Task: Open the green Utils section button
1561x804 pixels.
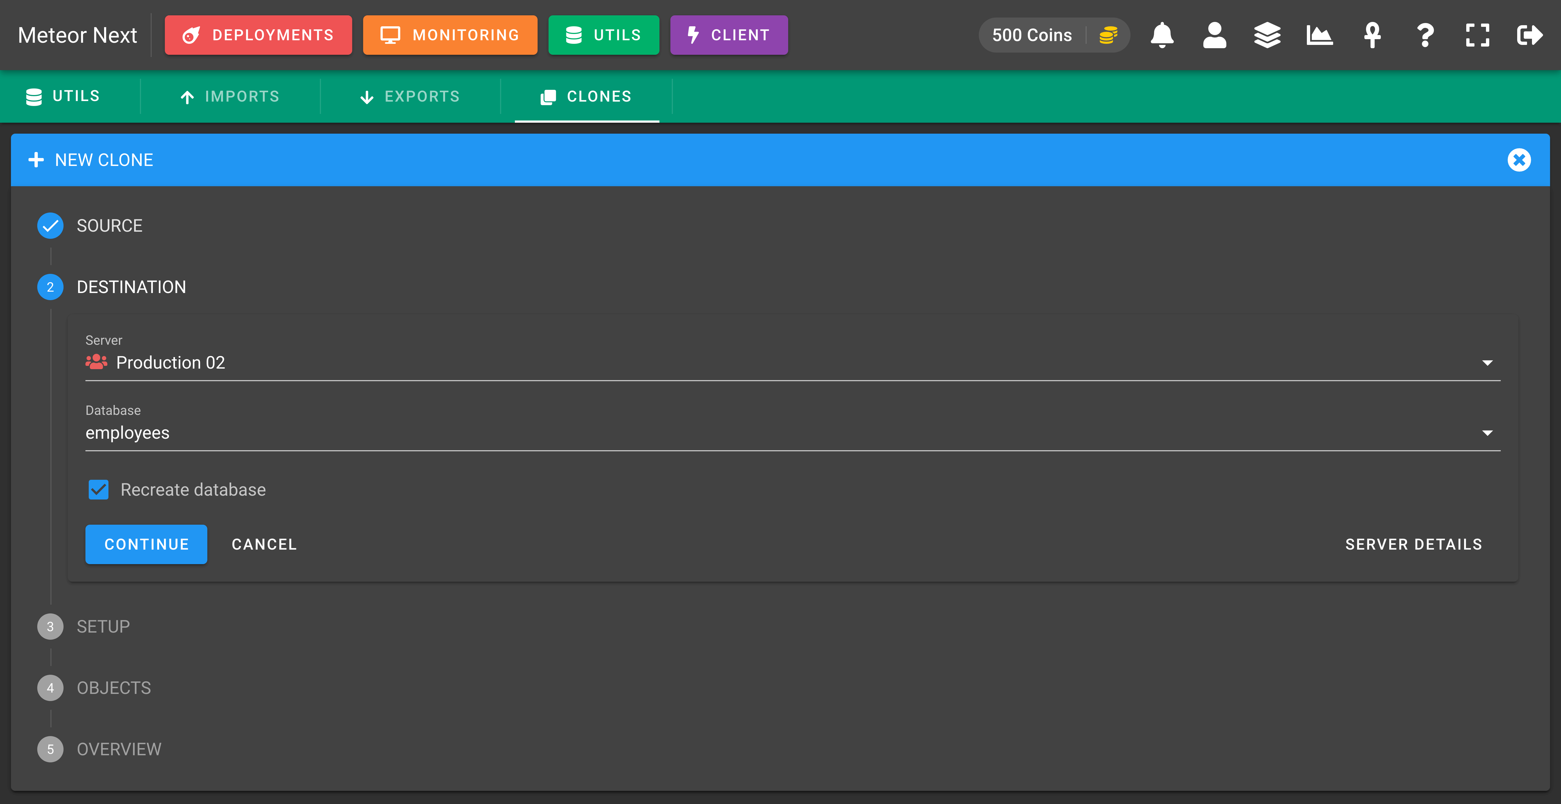Action: tap(604, 35)
